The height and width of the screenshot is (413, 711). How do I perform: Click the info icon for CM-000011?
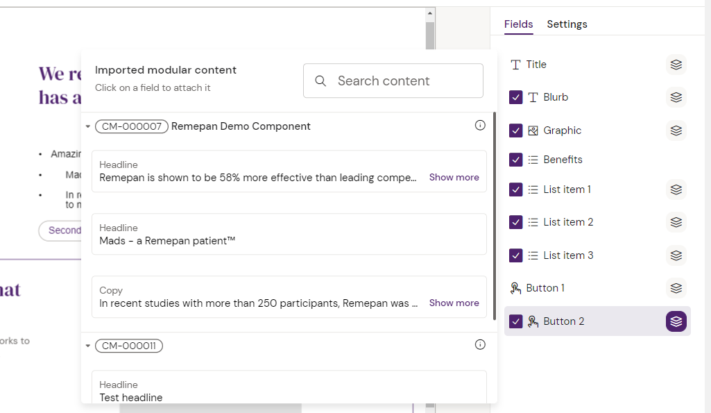coord(480,345)
